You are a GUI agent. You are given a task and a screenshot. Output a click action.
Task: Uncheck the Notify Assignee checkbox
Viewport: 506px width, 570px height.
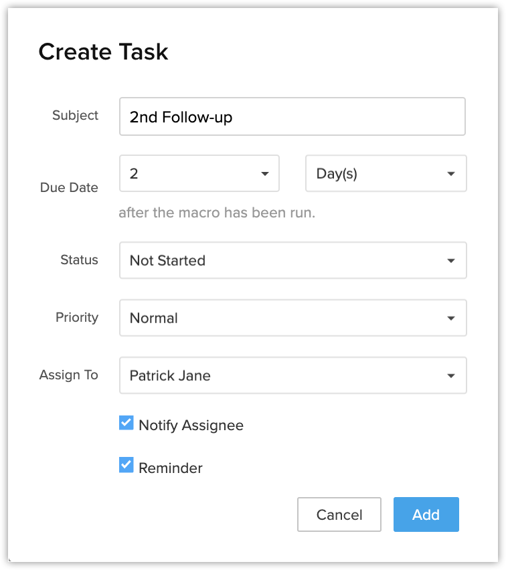126,423
